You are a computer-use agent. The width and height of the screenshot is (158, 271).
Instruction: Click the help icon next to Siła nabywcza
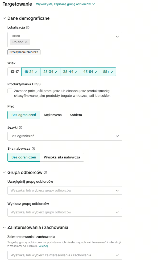[34, 149]
